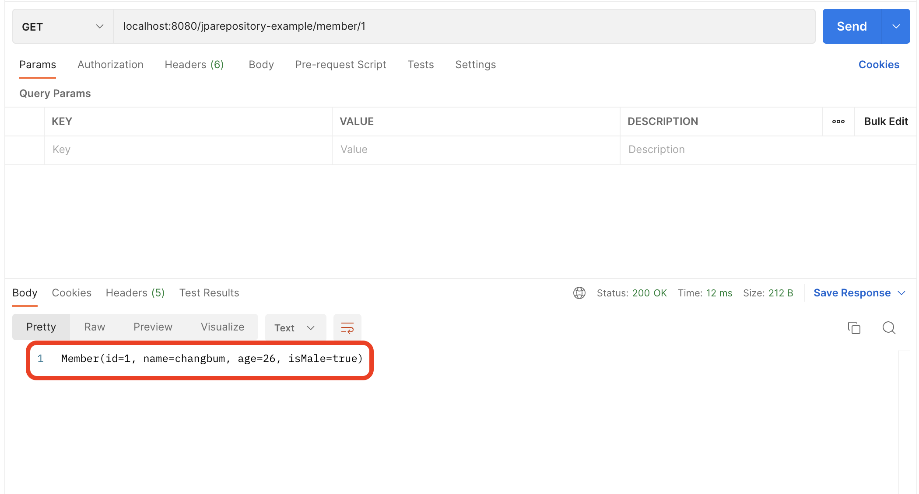The width and height of the screenshot is (919, 494).
Task: Open the Send button arrow dropdown
Action: pos(896,27)
